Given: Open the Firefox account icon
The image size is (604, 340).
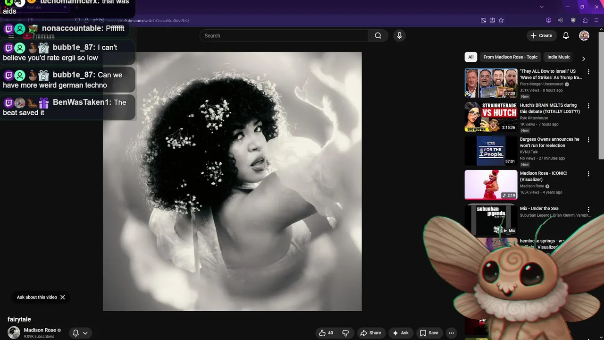Looking at the screenshot, I should click(x=548, y=20).
